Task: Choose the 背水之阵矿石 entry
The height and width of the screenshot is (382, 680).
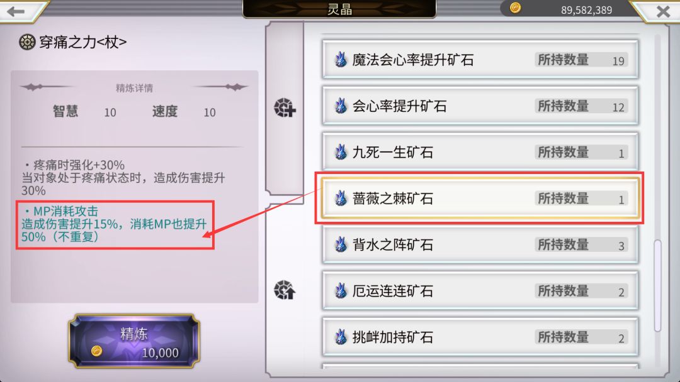Action: point(480,245)
